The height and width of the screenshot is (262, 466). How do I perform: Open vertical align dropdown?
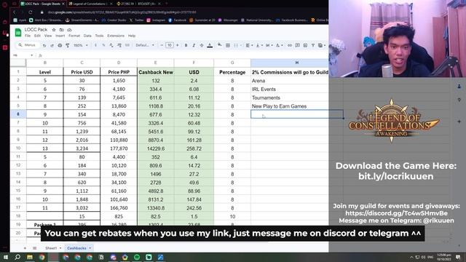pos(259,45)
